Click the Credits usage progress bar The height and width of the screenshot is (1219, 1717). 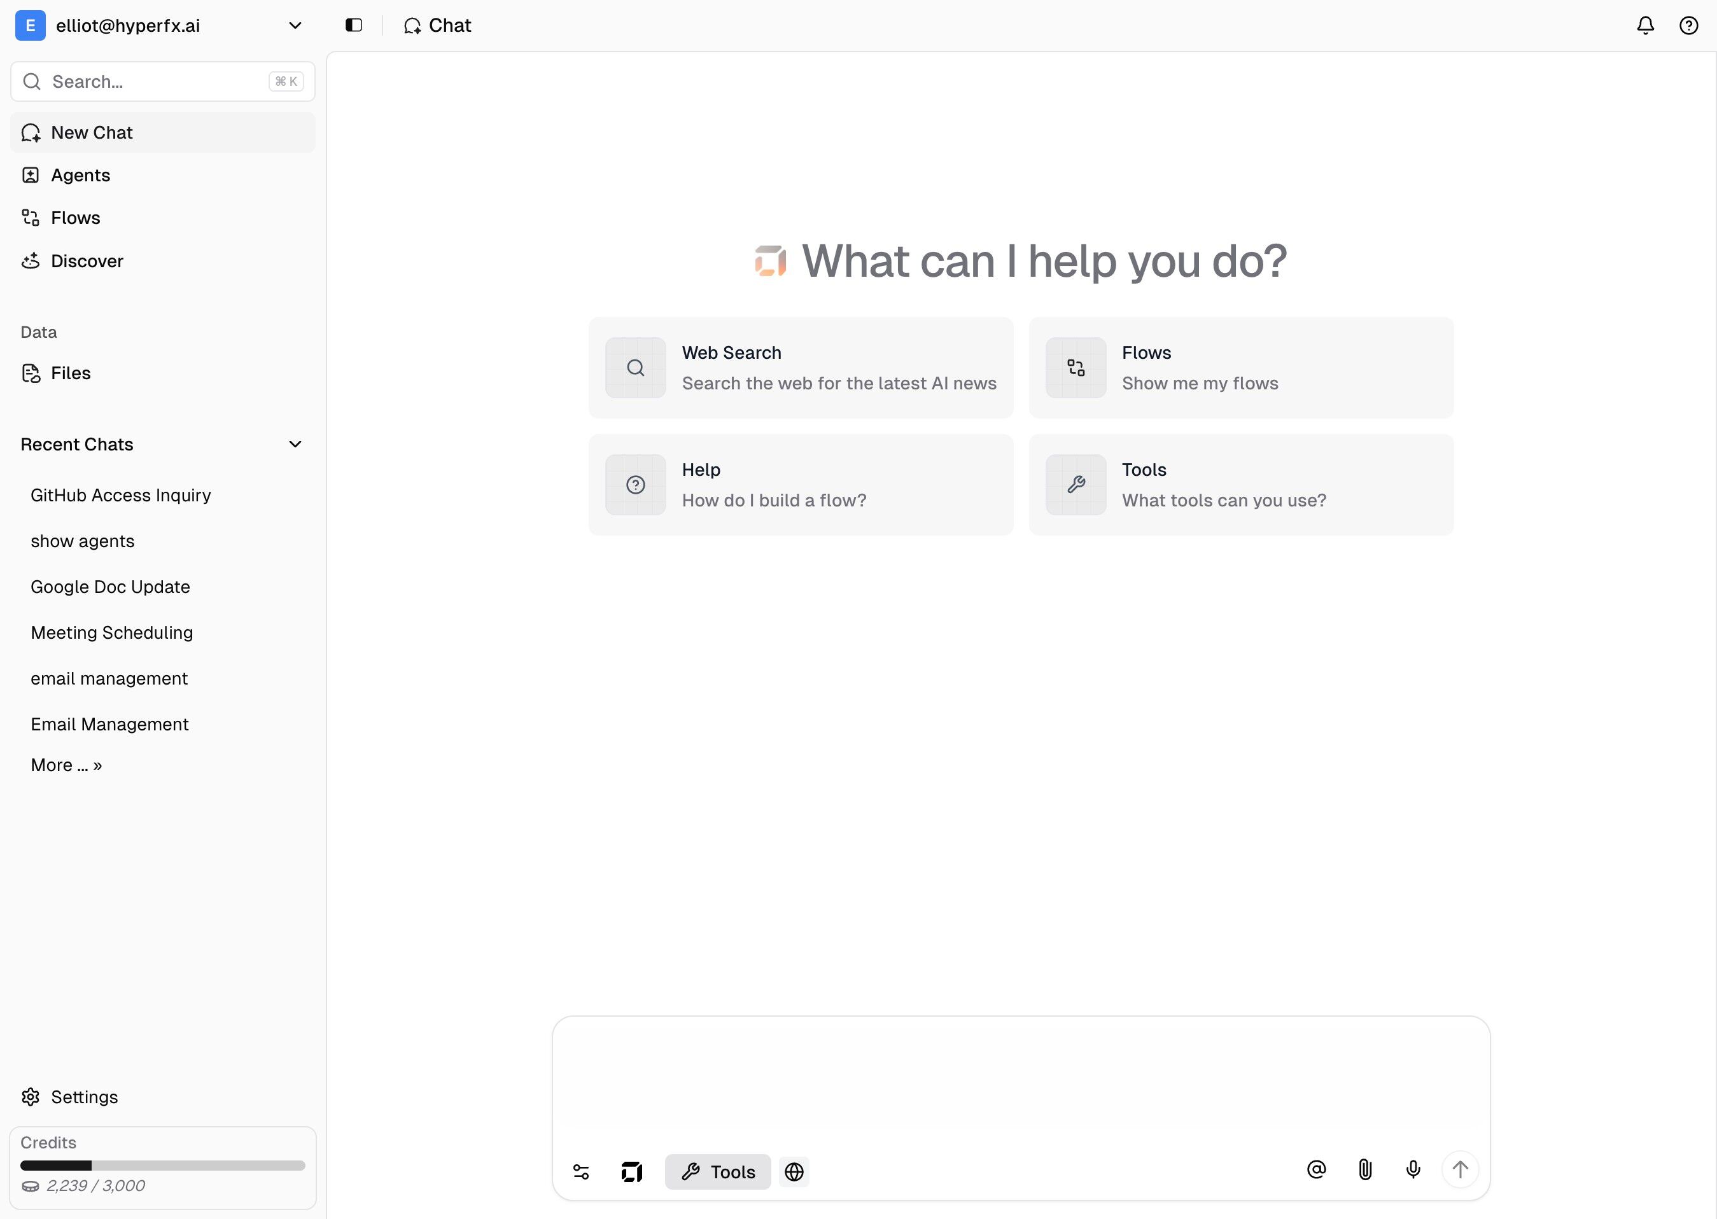point(162,1166)
